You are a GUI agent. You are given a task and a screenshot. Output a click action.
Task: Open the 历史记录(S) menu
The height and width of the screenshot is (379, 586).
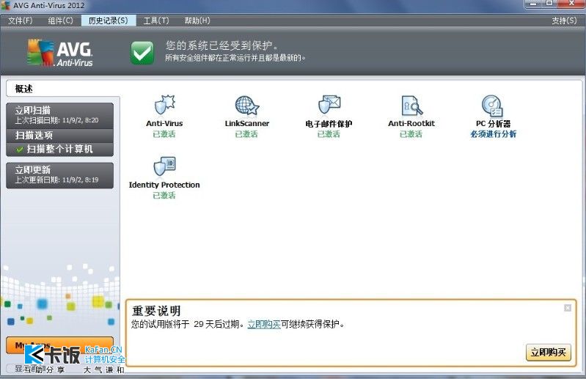click(107, 21)
